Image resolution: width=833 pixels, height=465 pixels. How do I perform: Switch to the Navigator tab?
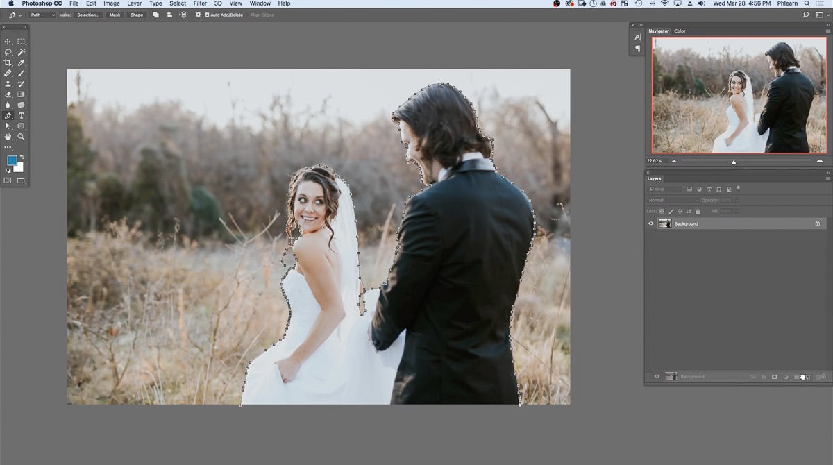tap(659, 31)
